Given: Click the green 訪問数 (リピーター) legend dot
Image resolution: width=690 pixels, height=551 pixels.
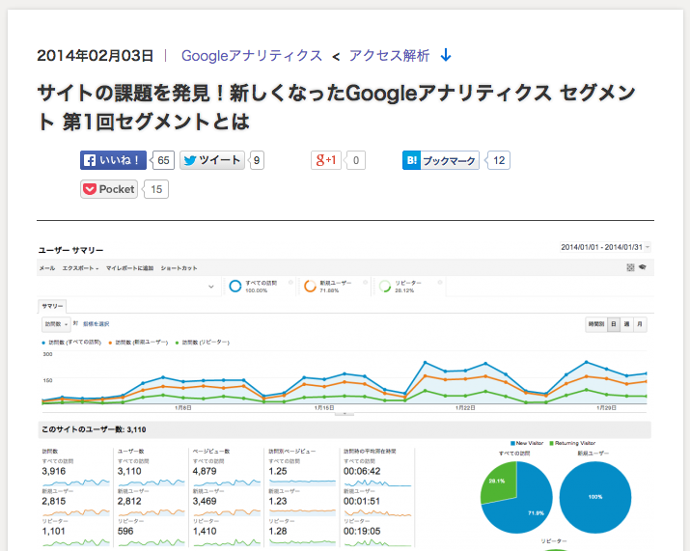Looking at the screenshot, I should (177, 343).
